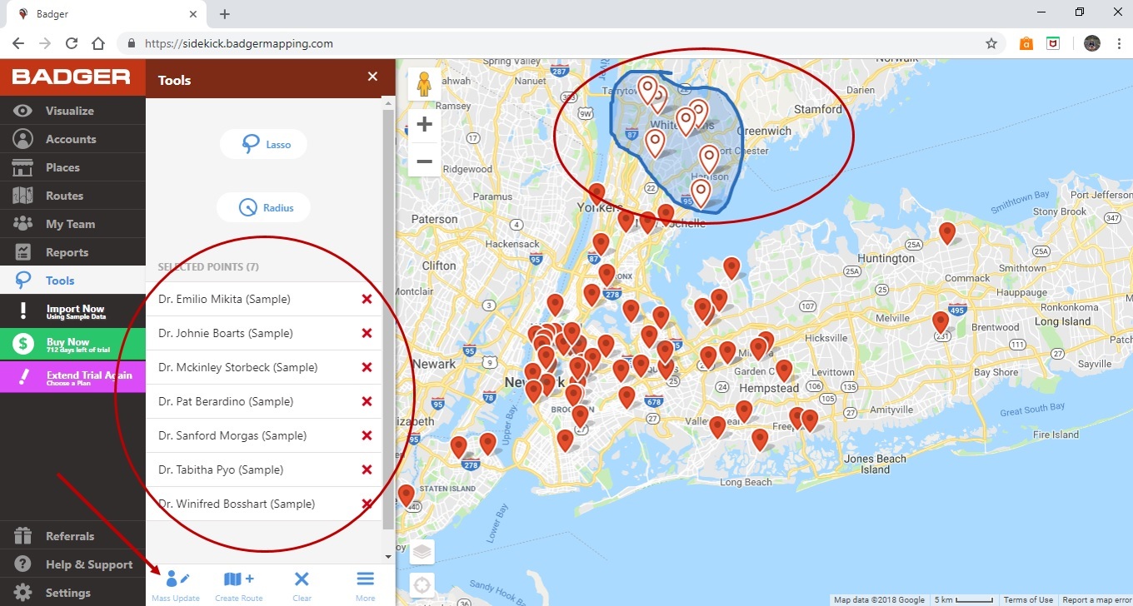Viewport: 1133px width, 606px height.
Task: Close the Tools panel
Action: (x=372, y=77)
